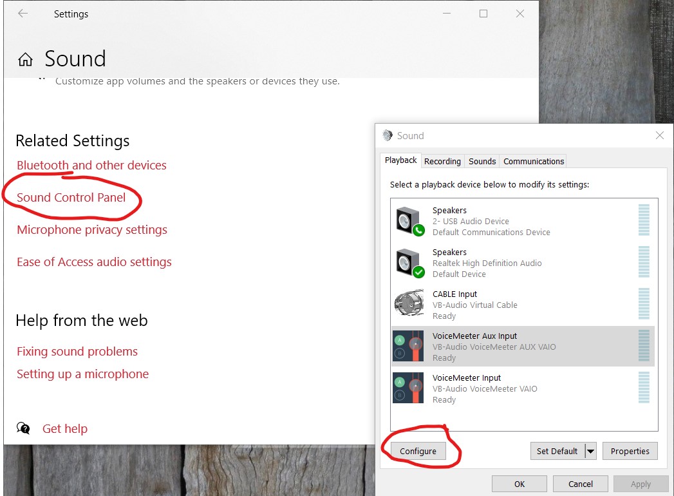Screen dimensions: 674x496
Task: Click the CABLE Input device icon
Action: tap(409, 303)
